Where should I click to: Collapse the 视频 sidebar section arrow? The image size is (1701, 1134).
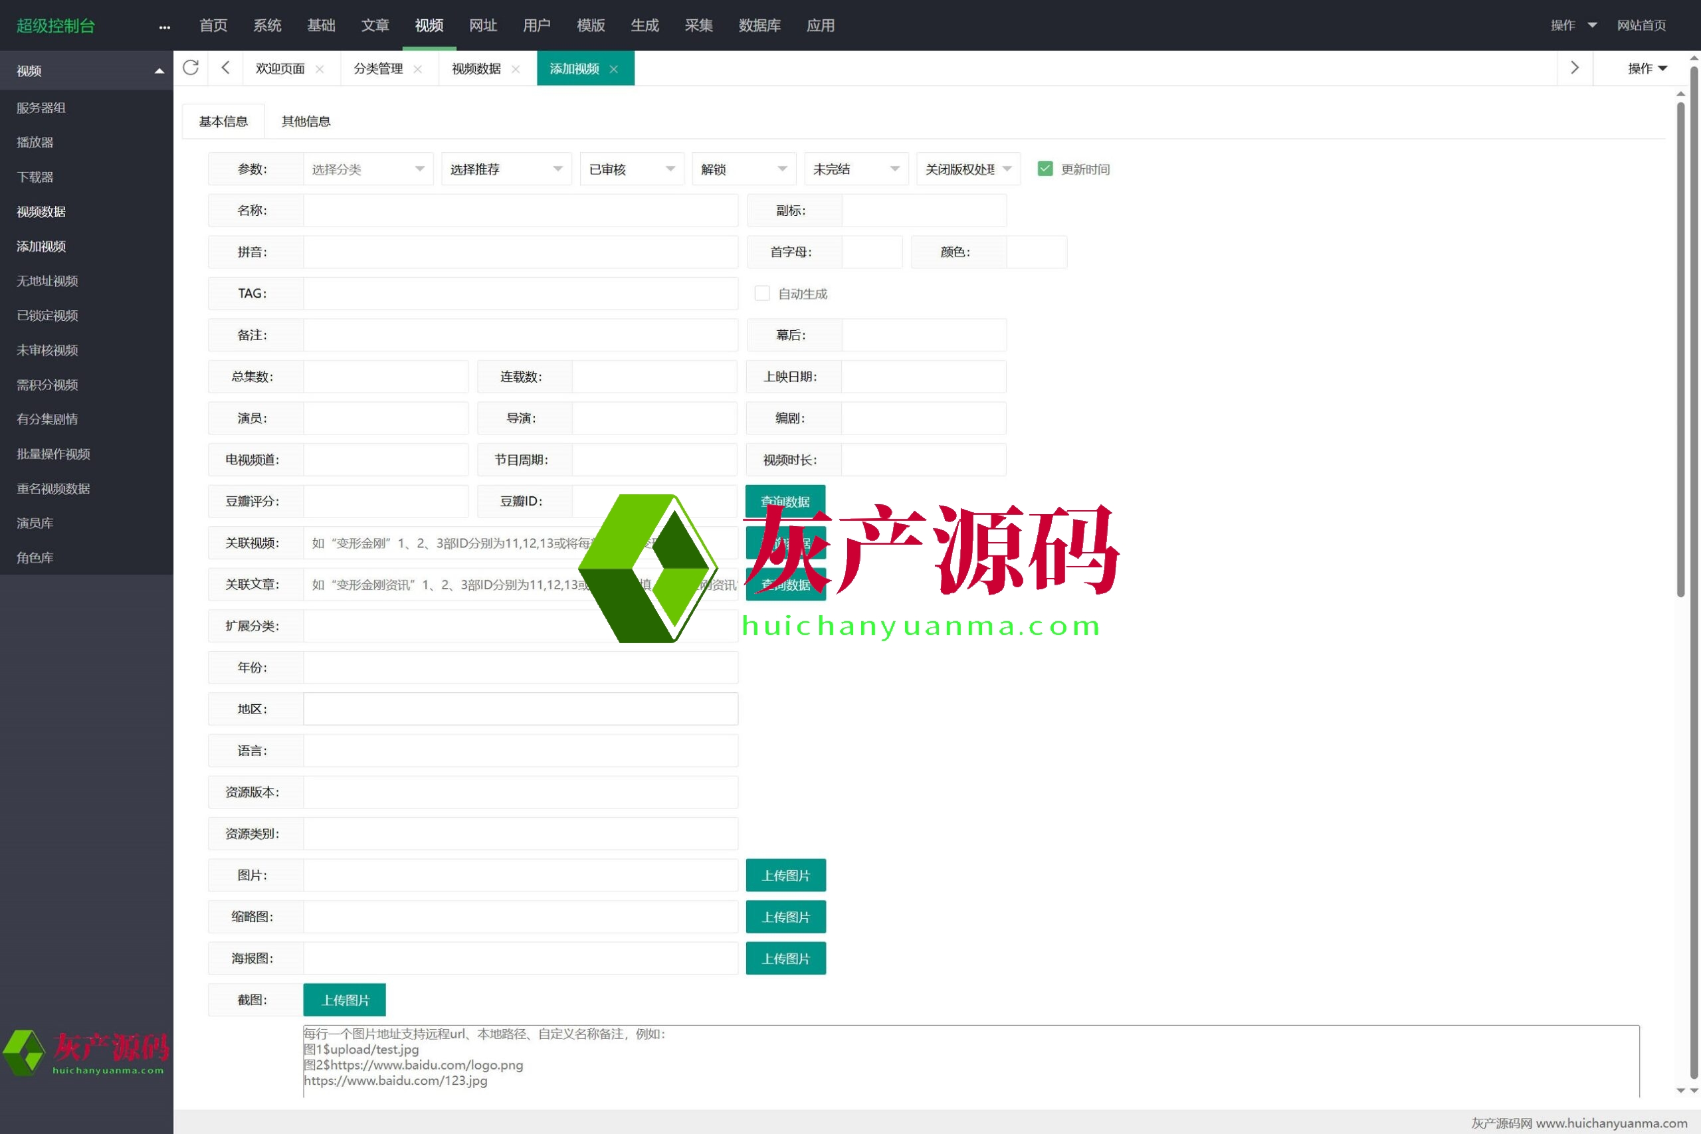tap(159, 71)
